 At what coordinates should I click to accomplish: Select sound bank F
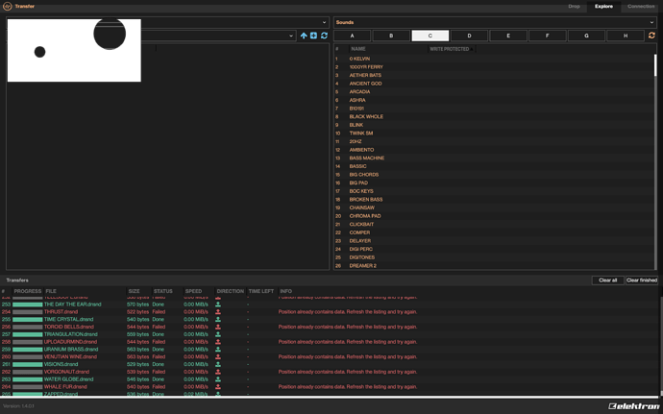547,36
